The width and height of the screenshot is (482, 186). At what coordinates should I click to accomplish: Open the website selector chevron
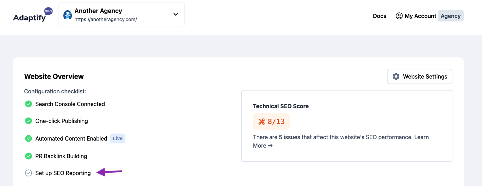tap(176, 14)
